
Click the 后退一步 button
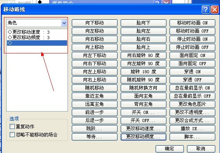coord(95,120)
